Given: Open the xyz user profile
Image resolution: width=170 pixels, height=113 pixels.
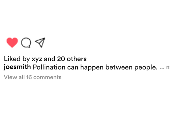Looking at the screenshot, I should pos(37,59).
